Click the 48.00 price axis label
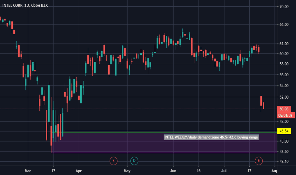Screen dimensions: 296x175 tap(284, 122)
